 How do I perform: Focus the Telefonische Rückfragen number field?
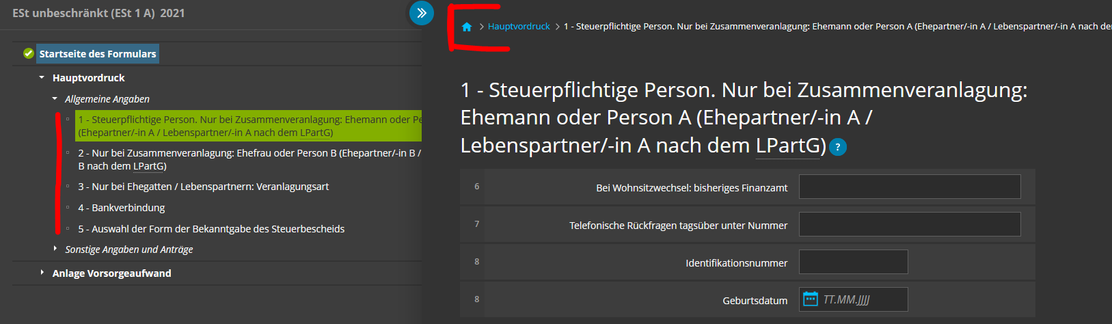click(910, 224)
